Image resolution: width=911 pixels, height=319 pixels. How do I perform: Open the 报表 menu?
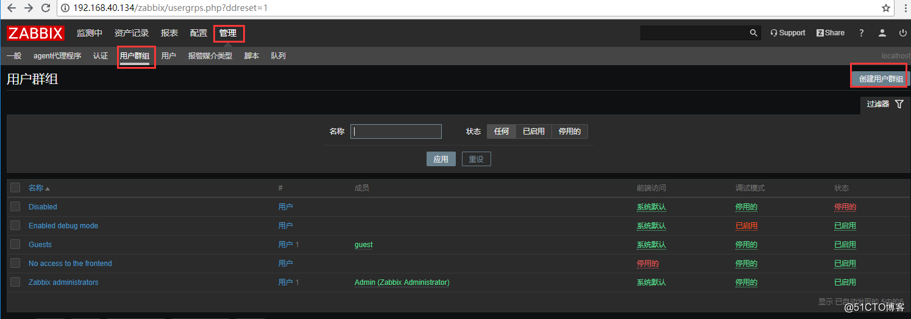(169, 33)
